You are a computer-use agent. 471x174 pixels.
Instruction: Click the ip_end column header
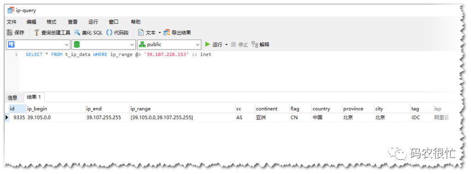tap(107, 109)
